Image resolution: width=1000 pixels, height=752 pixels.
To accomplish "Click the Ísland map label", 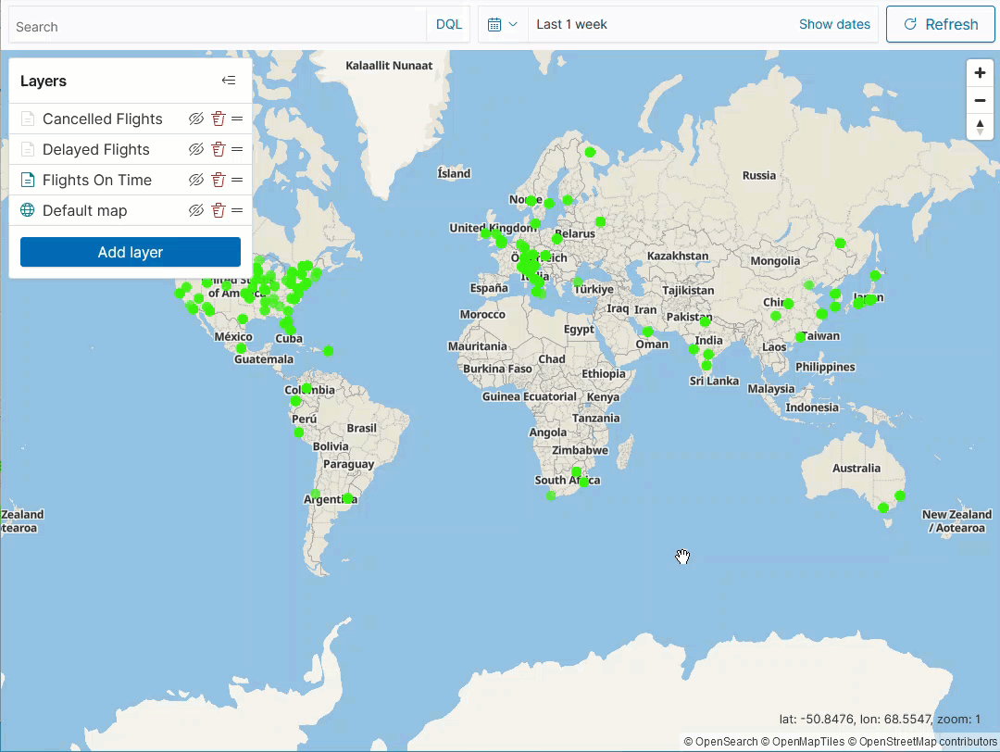I will click(x=454, y=173).
